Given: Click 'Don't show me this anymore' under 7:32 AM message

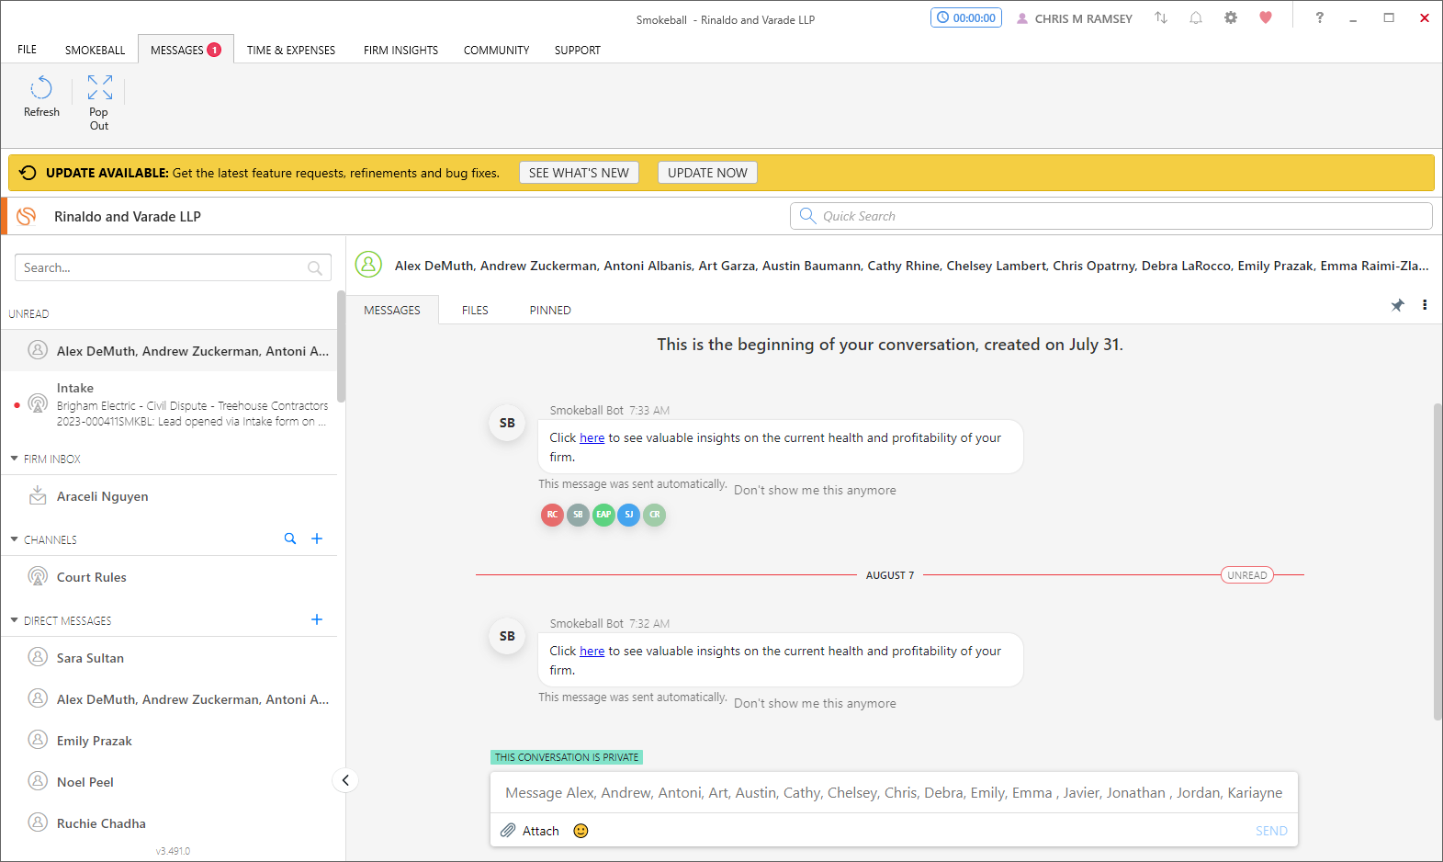Looking at the screenshot, I should click(x=815, y=704).
